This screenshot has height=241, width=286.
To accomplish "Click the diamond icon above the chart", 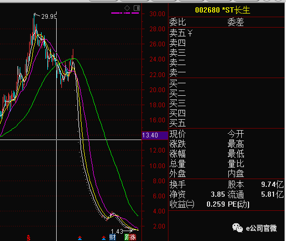I will point(127,8).
